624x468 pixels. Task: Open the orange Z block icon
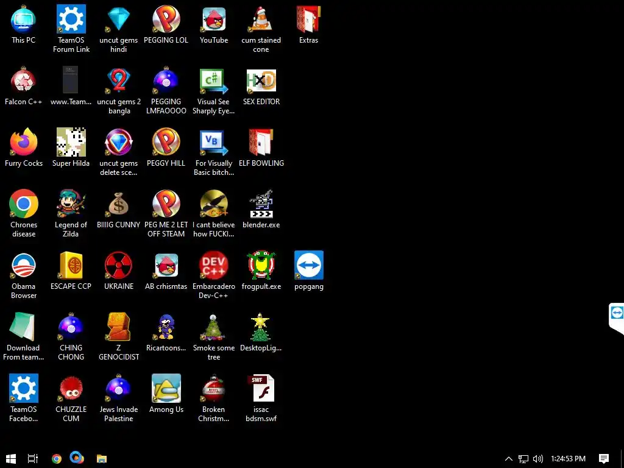point(119,327)
